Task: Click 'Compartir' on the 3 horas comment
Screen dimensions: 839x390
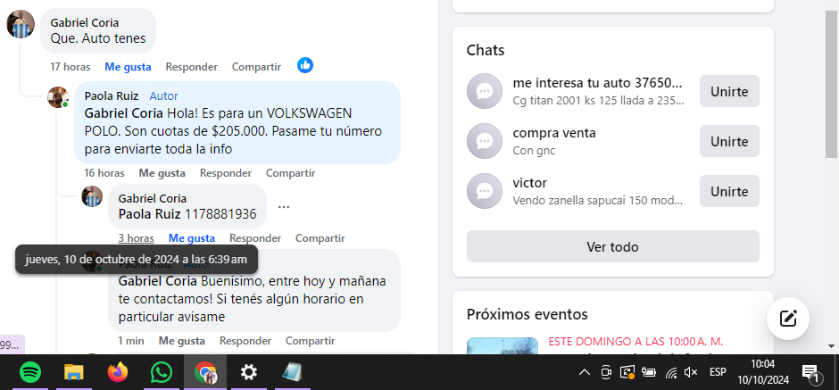Action: click(x=320, y=238)
